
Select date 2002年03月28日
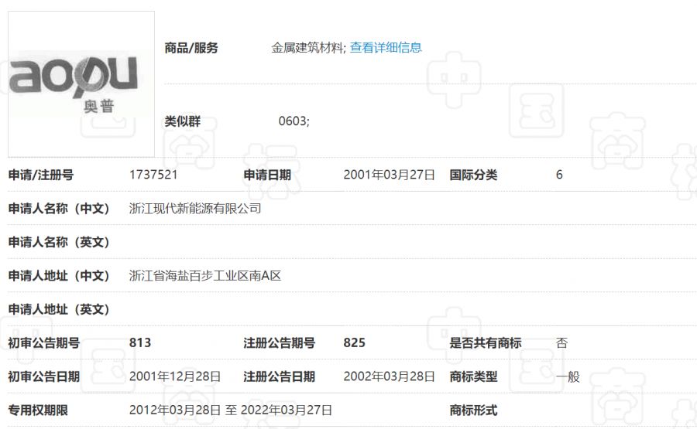point(389,376)
